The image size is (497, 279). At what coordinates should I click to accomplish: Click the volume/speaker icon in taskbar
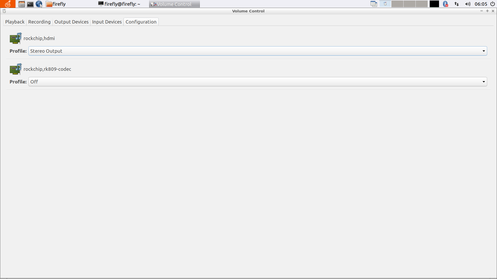468,4
